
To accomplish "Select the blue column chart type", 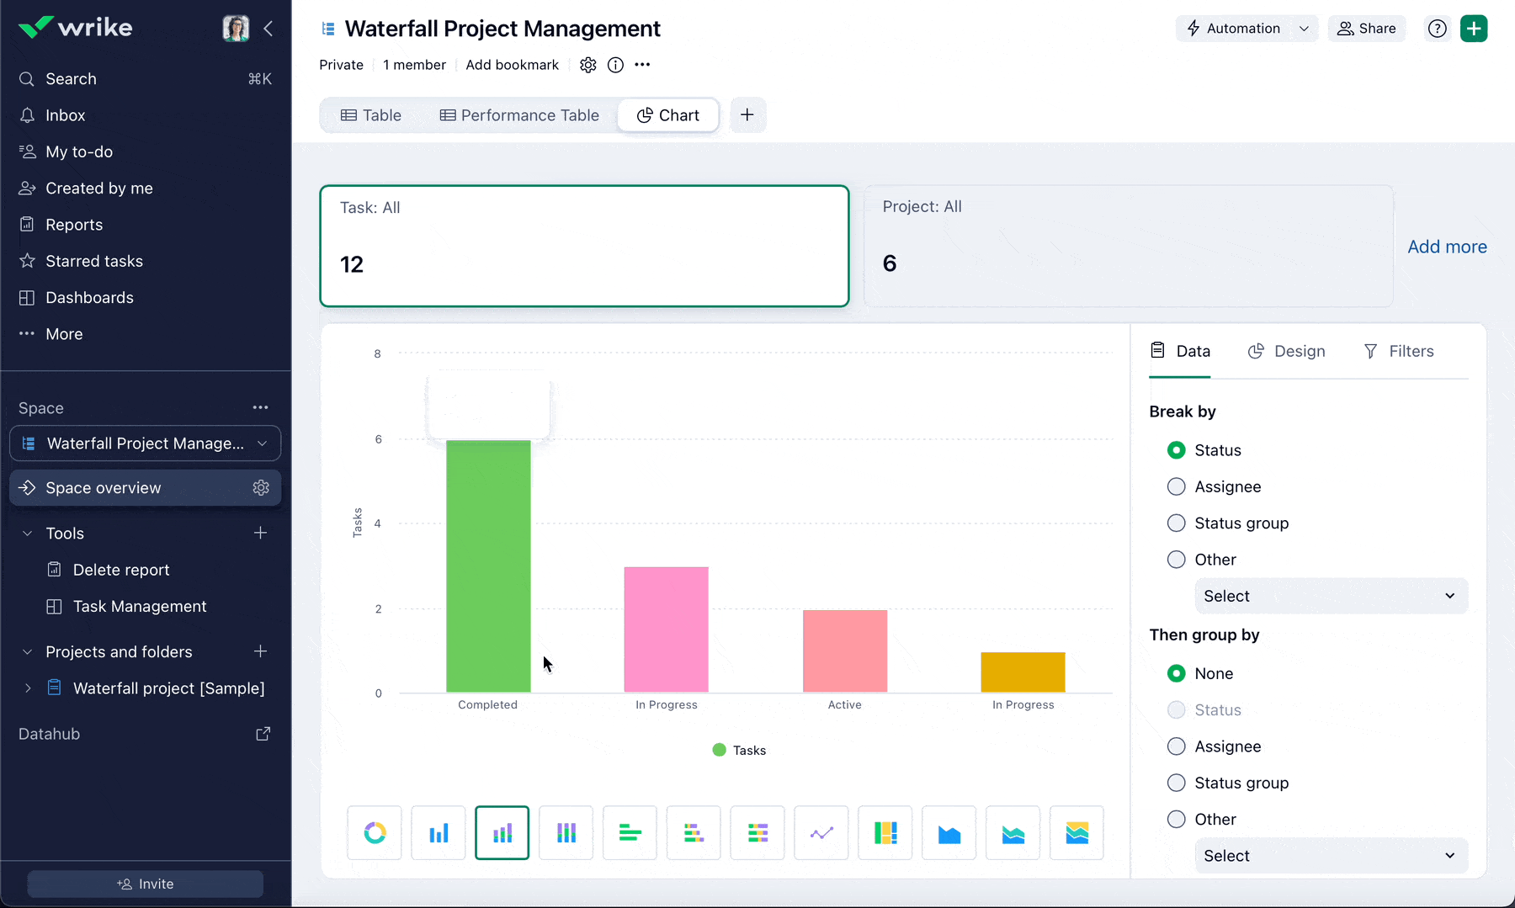I will coord(439,833).
